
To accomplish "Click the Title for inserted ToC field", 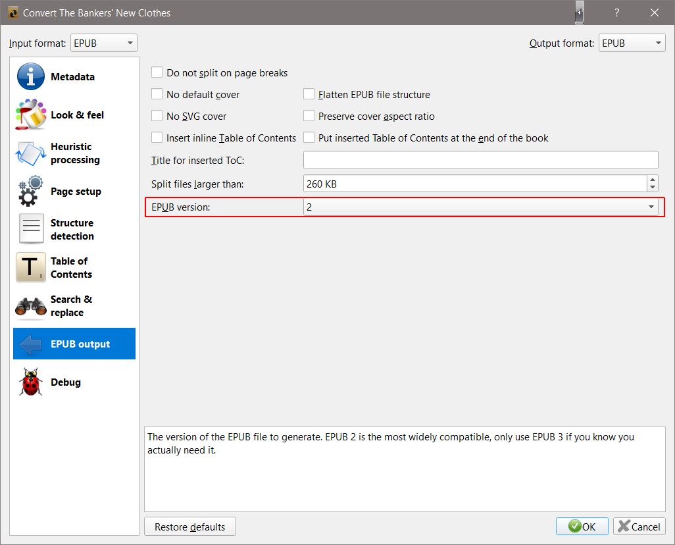I will [x=480, y=160].
